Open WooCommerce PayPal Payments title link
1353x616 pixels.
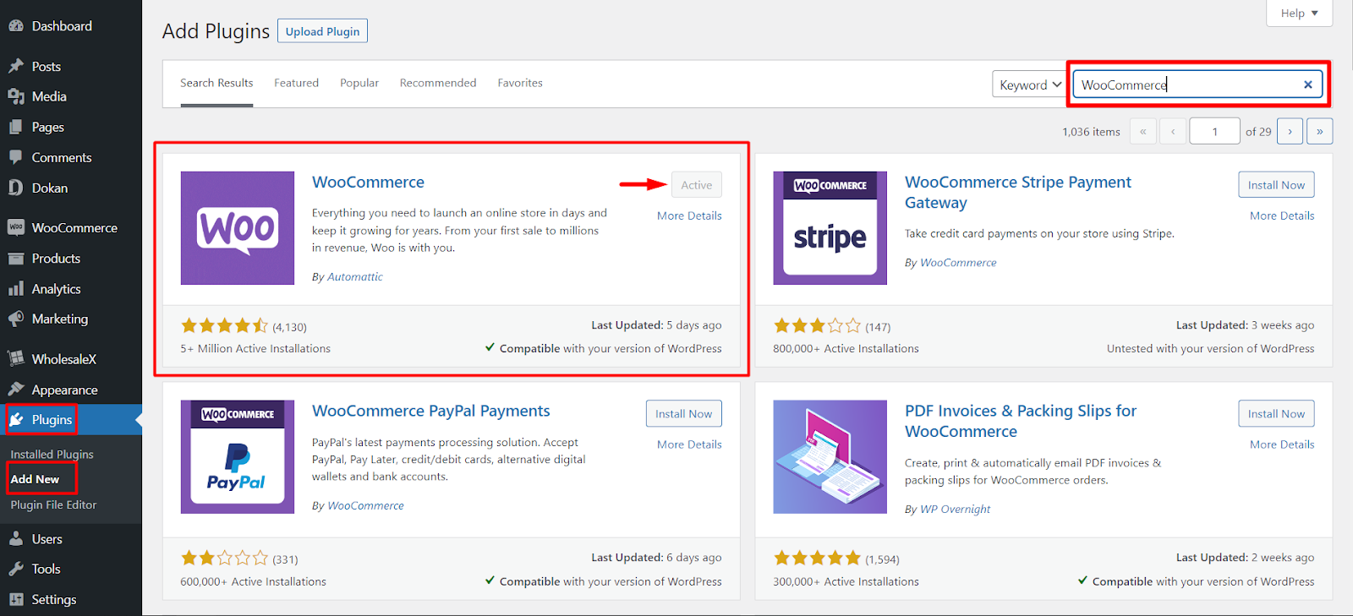[x=430, y=412]
